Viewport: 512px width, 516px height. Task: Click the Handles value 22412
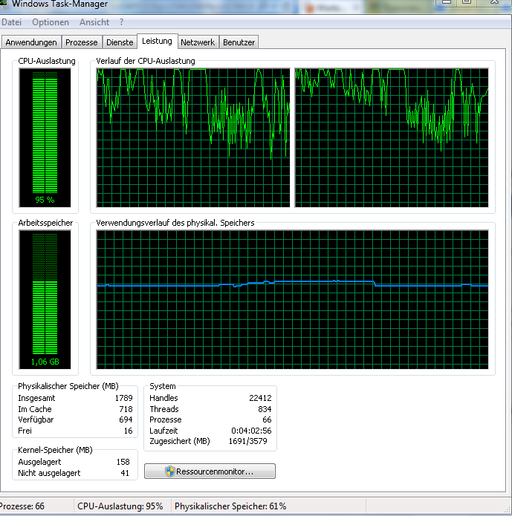pos(260,398)
